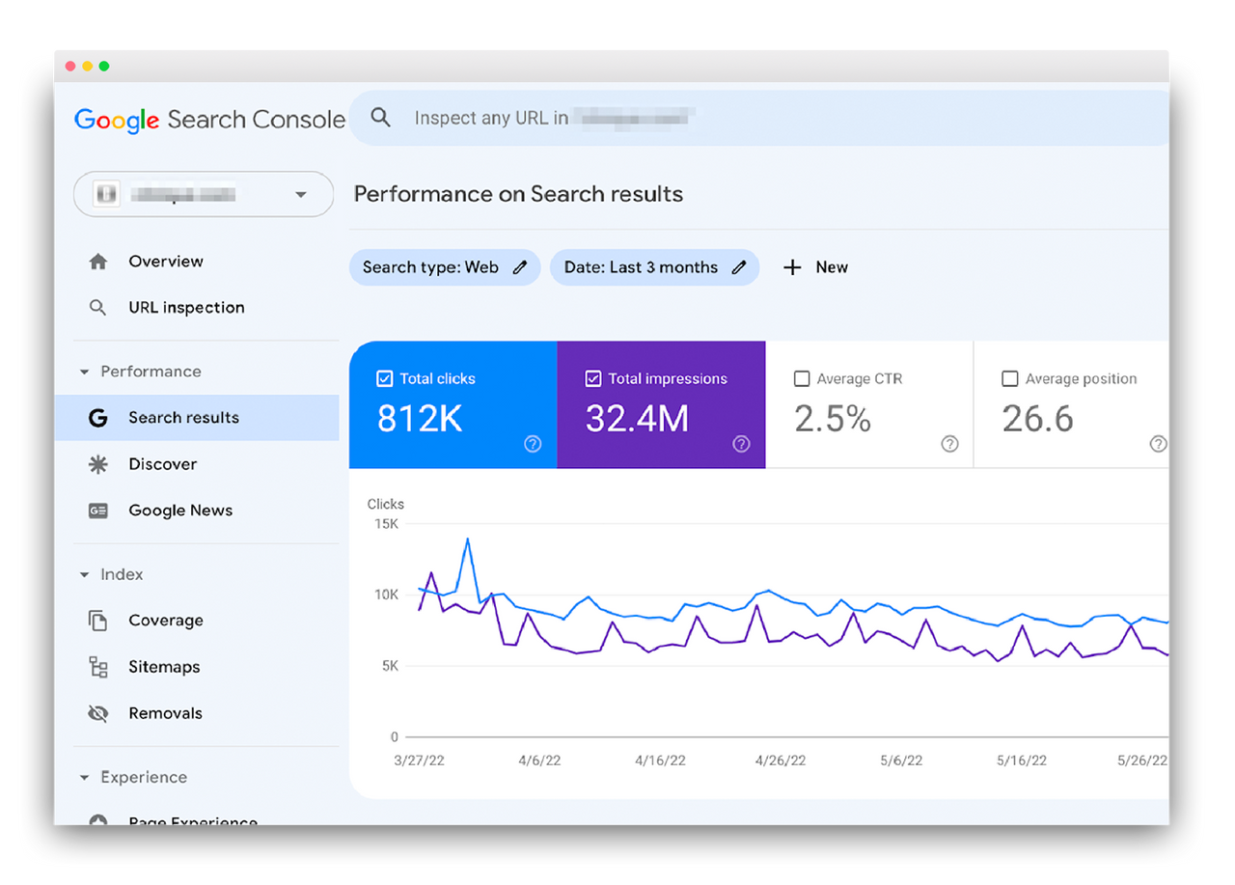
Task: Click the blue clicks peak on the chart
Action: click(468, 539)
